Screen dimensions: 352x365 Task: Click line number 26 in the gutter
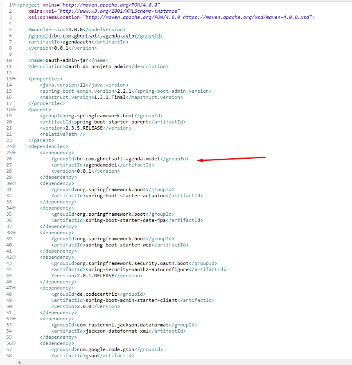point(9,159)
